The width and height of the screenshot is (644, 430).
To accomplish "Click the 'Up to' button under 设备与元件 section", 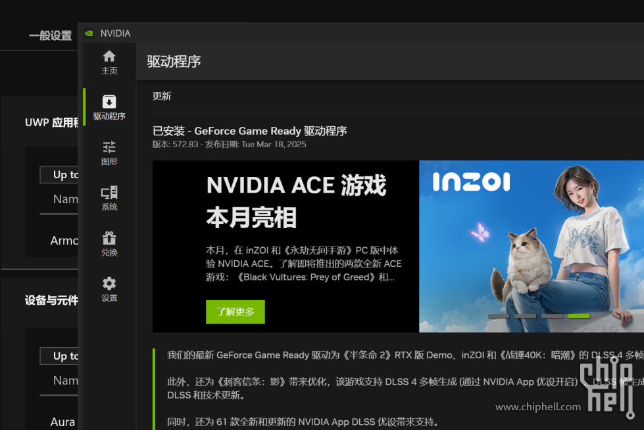I will 59,356.
